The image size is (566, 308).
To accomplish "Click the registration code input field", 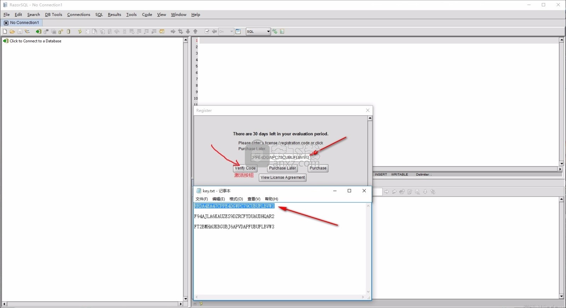I will 281,157.
